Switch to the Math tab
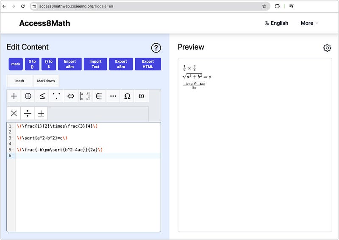 pos(19,81)
